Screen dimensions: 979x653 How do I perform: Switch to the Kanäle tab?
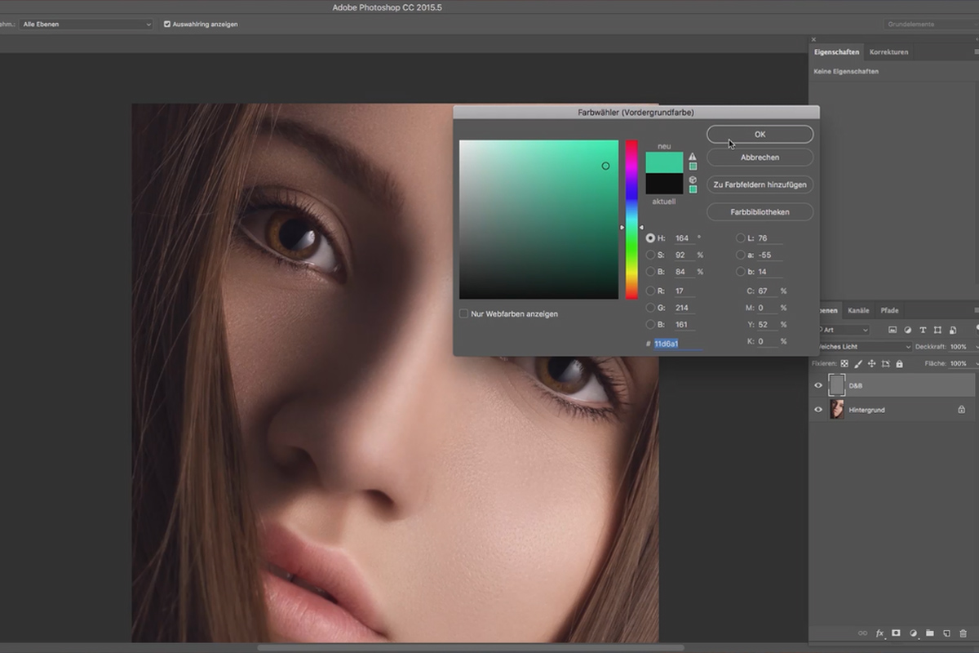(x=858, y=310)
